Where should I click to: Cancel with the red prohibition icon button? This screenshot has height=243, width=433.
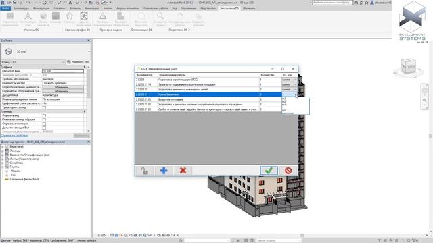288,171
